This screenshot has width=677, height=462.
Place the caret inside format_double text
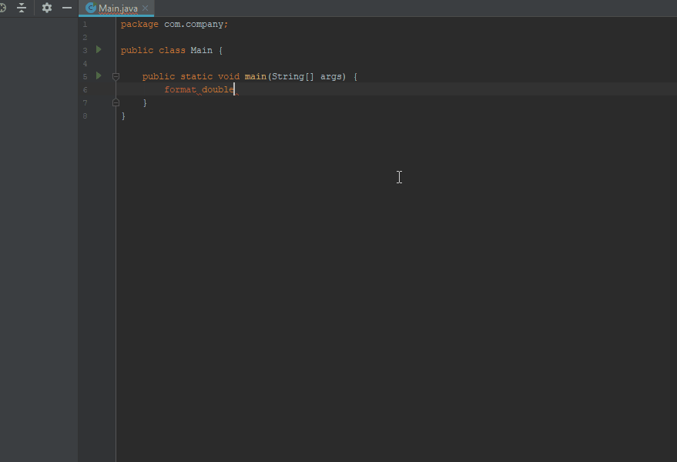coord(200,89)
